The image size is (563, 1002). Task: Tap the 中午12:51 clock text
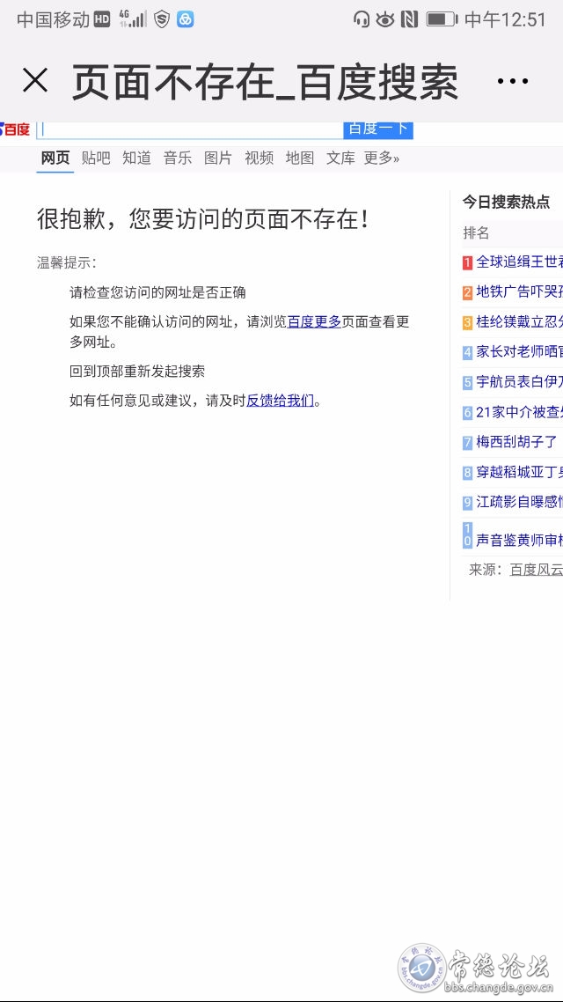pyautogui.click(x=506, y=19)
